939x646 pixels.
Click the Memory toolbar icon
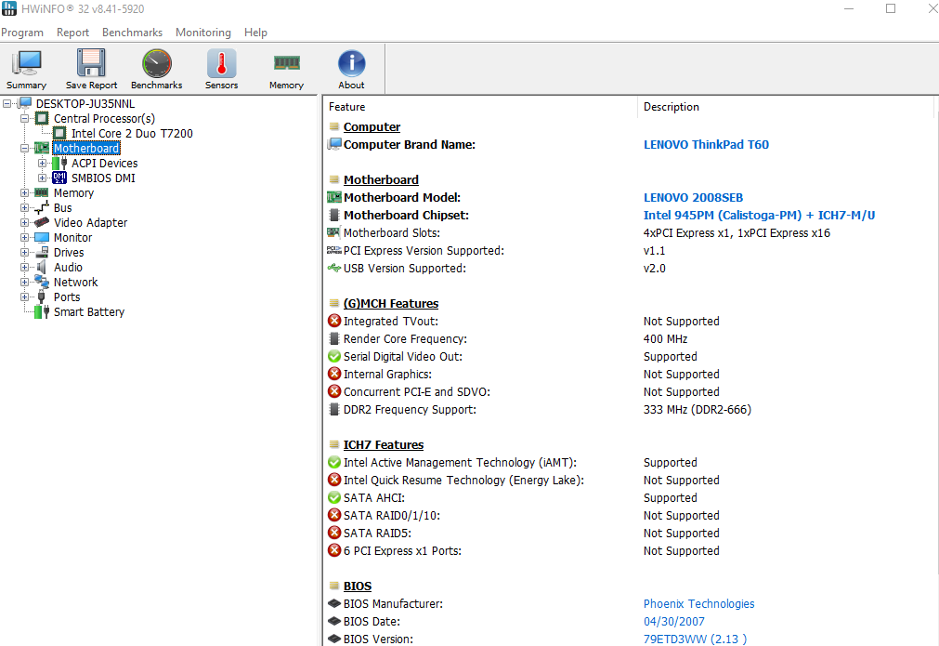click(x=286, y=67)
